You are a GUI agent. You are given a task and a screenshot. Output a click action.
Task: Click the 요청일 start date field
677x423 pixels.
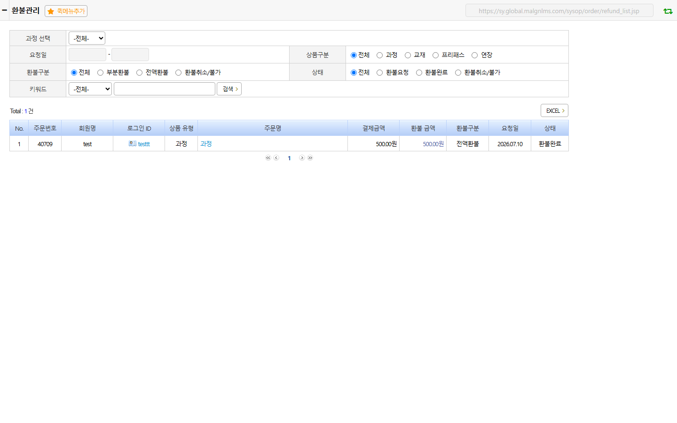tap(87, 55)
